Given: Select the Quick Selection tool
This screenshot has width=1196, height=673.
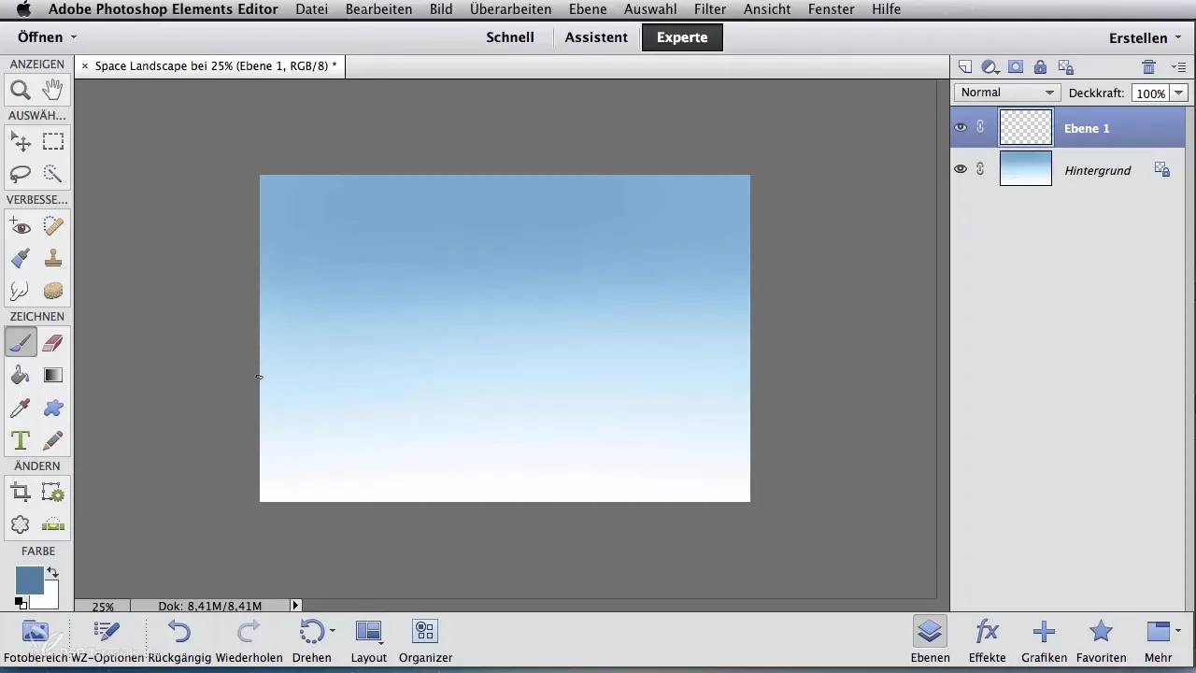Looking at the screenshot, I should [x=53, y=174].
